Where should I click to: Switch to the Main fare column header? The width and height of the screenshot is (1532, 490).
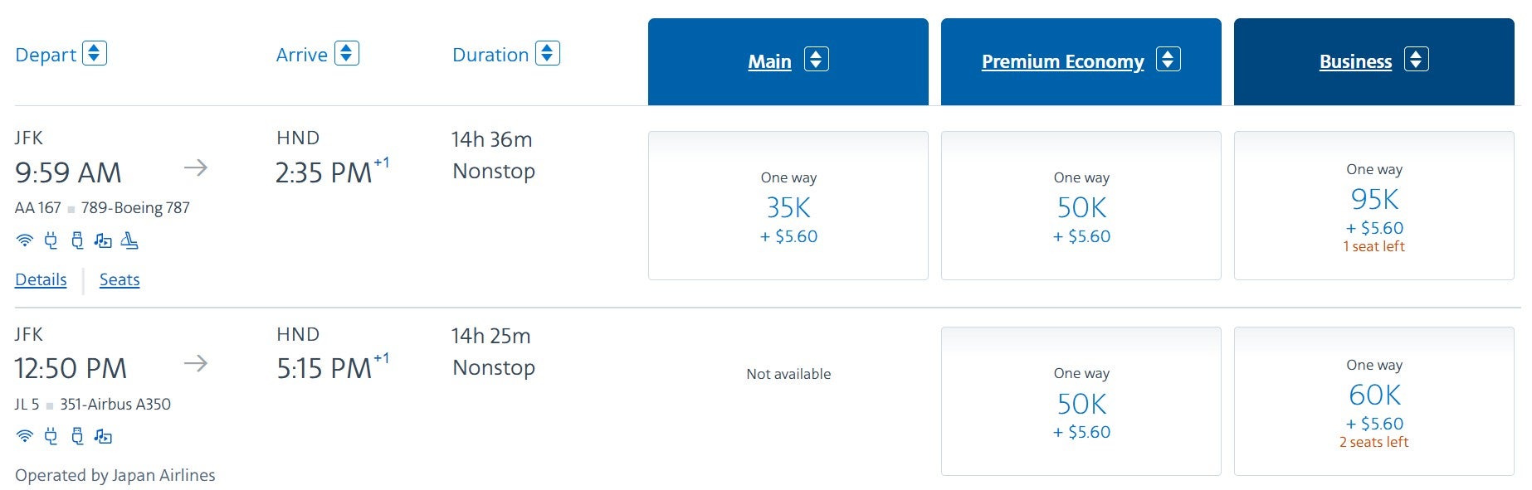tap(769, 61)
